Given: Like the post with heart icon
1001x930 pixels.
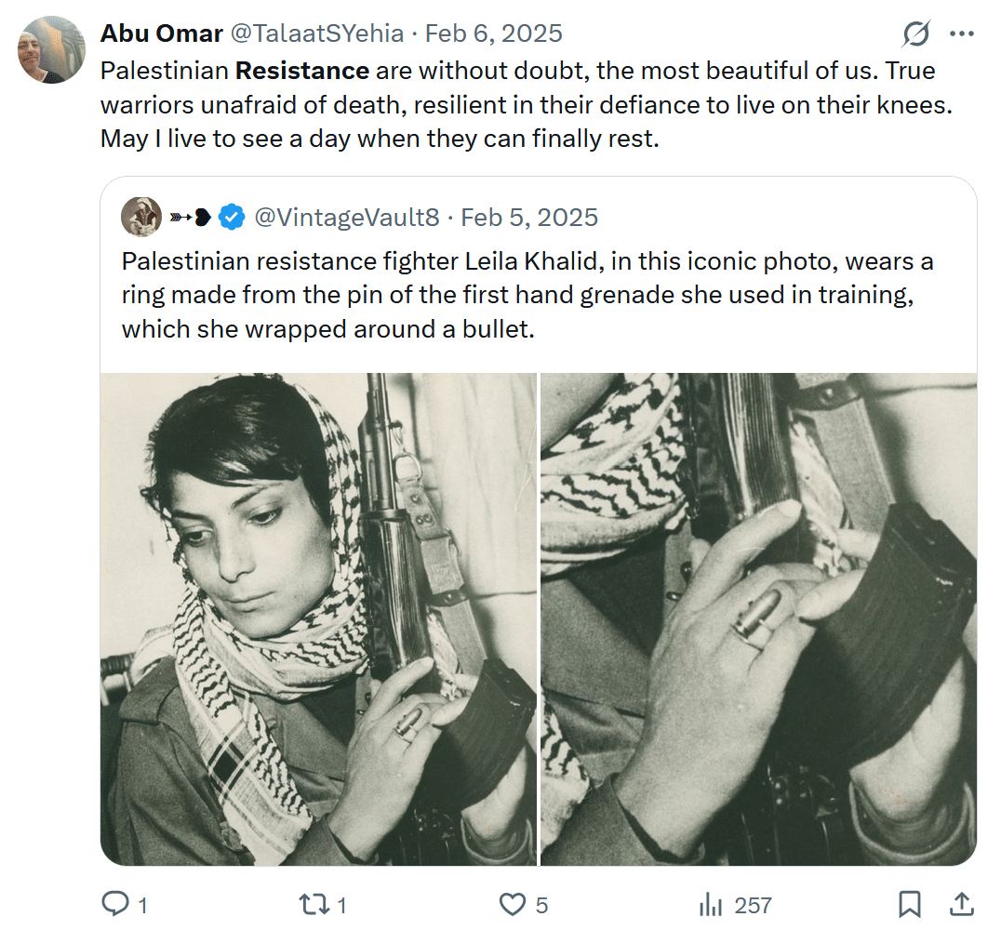Looking at the screenshot, I should point(512,904).
